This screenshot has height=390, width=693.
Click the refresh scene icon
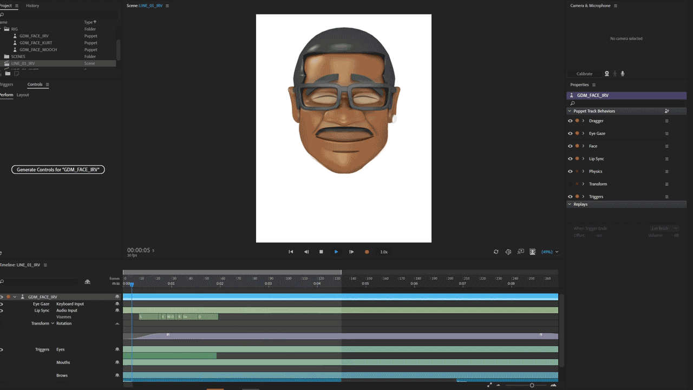(x=496, y=252)
